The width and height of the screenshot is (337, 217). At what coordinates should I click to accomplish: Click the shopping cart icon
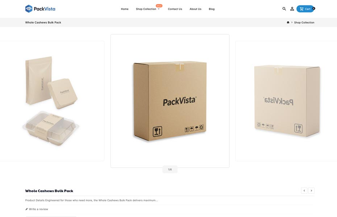coord(302,9)
